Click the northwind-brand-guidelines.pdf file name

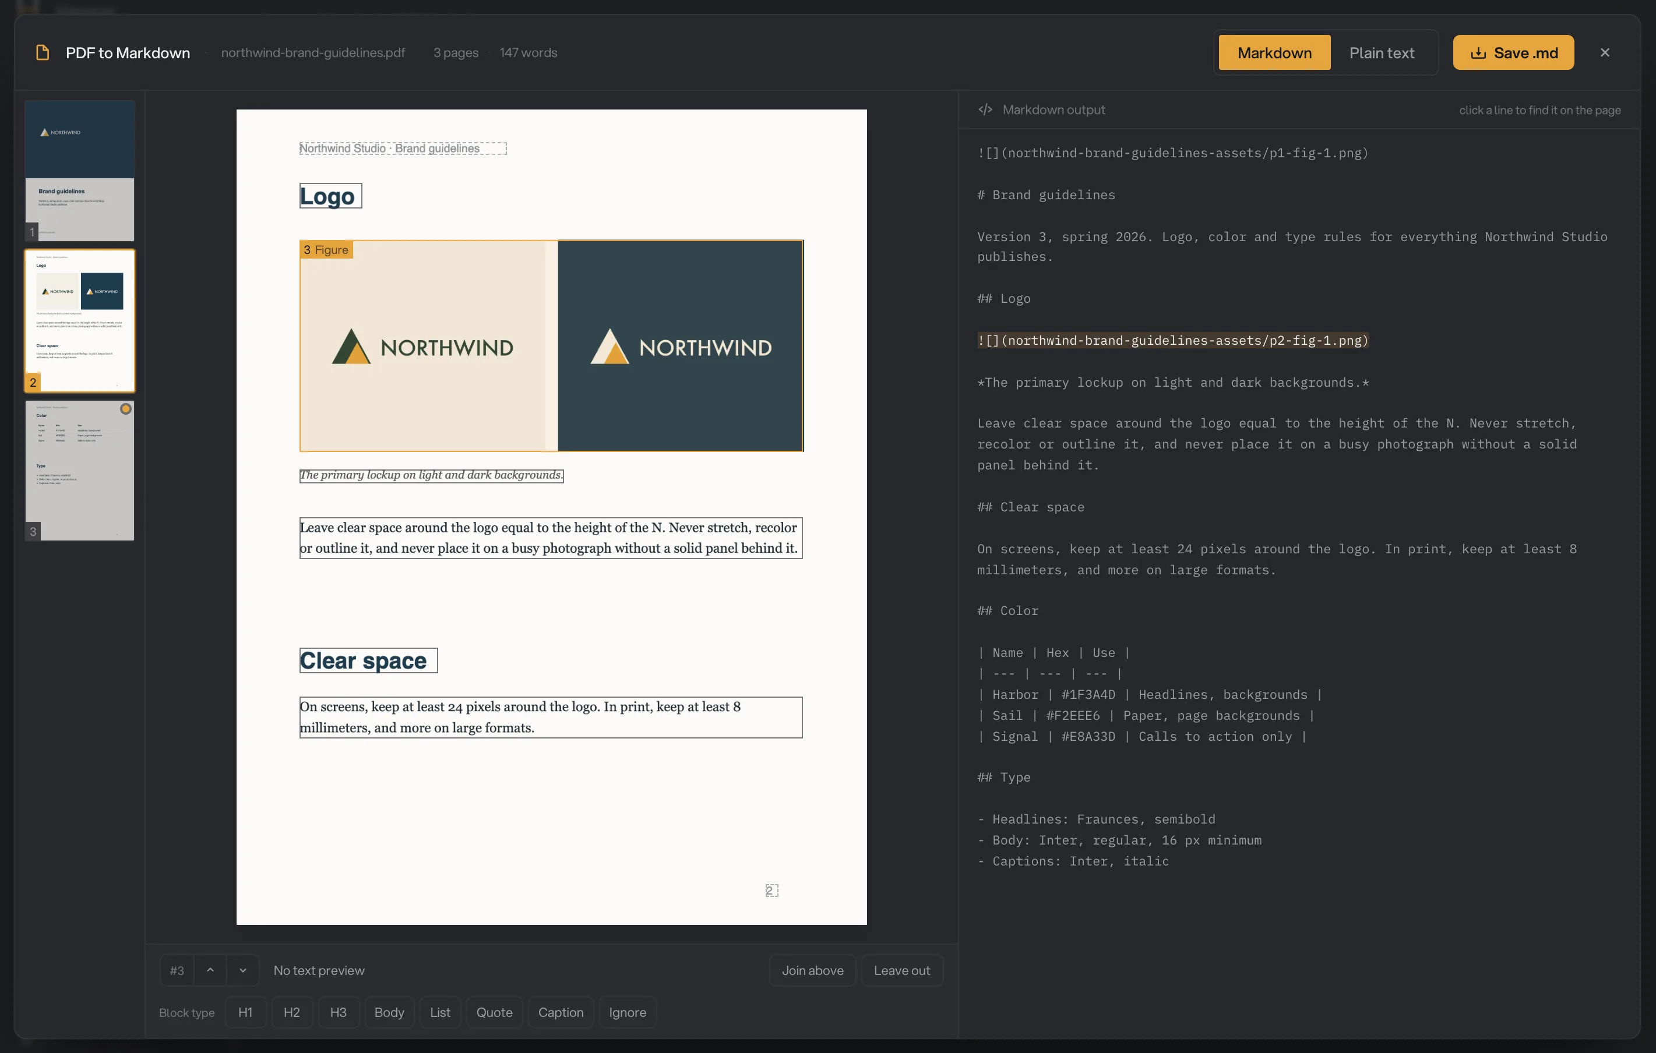point(313,53)
